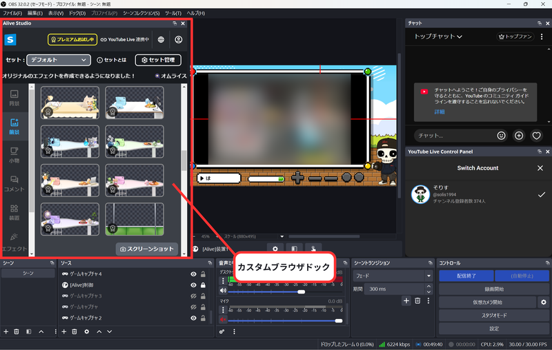Open the ドック(D) menu
The width and height of the screenshot is (552, 350).
coord(77,13)
